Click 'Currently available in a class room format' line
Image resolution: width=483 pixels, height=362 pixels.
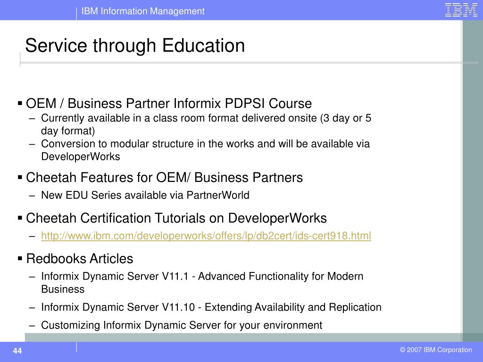(206, 124)
